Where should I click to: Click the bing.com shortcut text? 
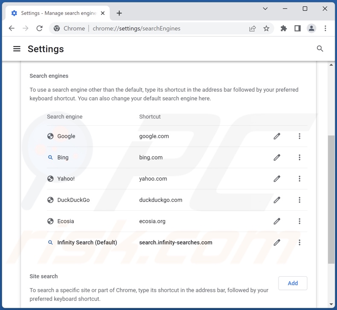(x=151, y=157)
